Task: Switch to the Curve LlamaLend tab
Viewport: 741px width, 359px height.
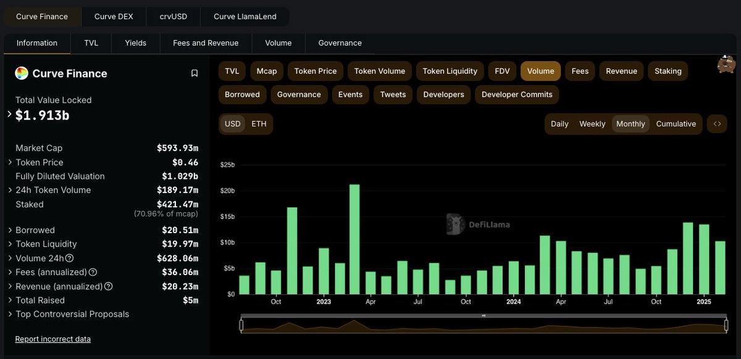Action: click(245, 17)
